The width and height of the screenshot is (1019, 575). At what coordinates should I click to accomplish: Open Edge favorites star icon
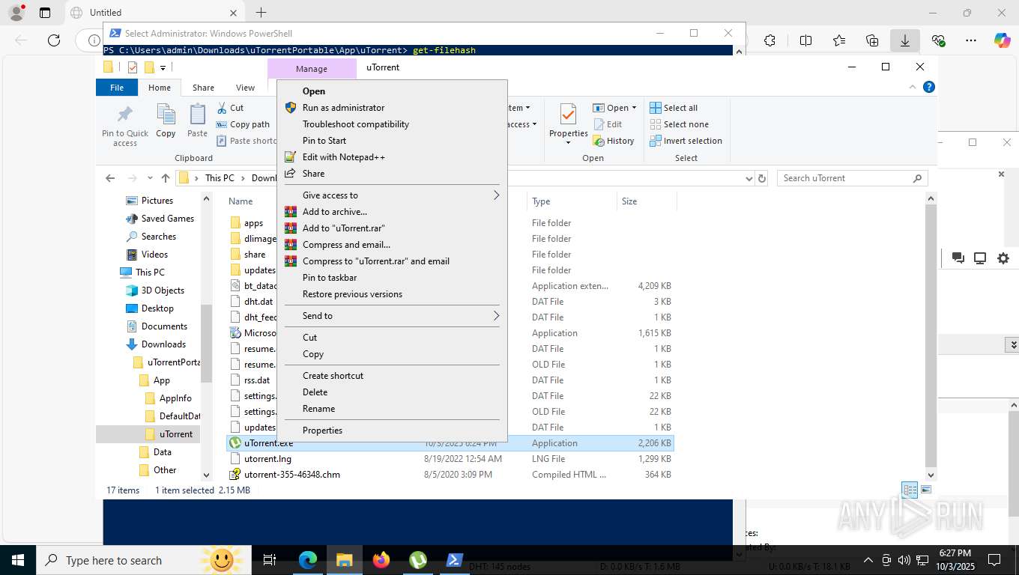[839, 40]
